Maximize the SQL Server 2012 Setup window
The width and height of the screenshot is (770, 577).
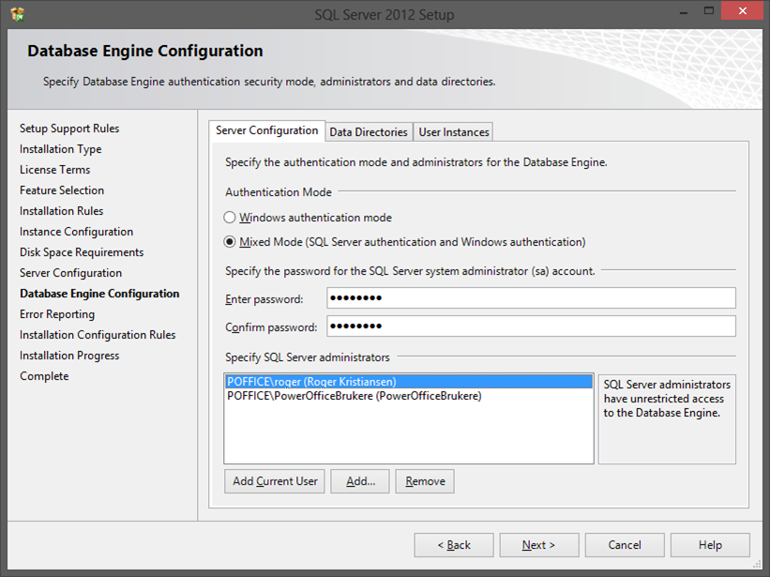pos(709,11)
